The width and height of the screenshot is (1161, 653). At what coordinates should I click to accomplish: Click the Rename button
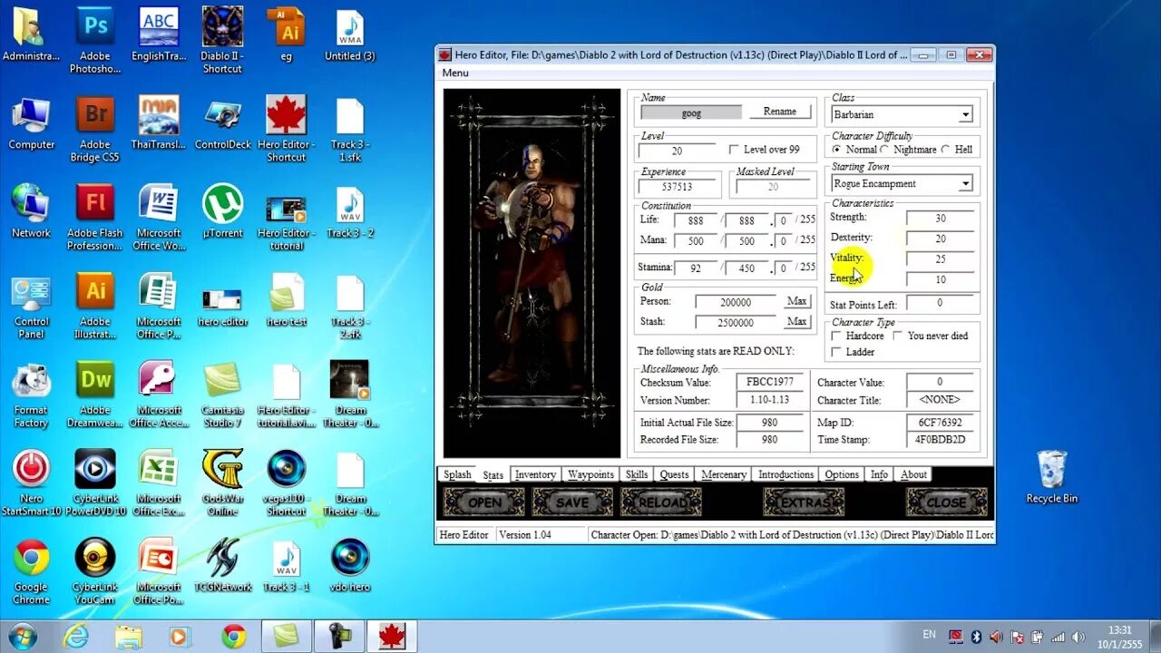click(780, 112)
